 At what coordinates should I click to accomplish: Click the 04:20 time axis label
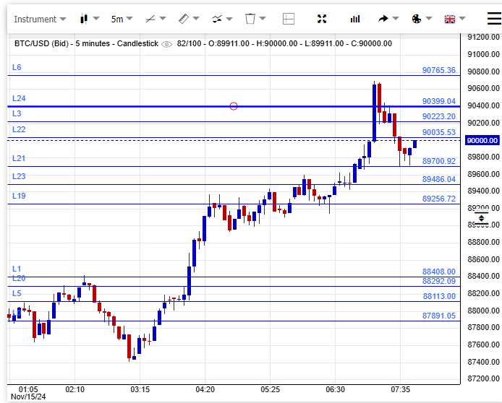point(205,389)
